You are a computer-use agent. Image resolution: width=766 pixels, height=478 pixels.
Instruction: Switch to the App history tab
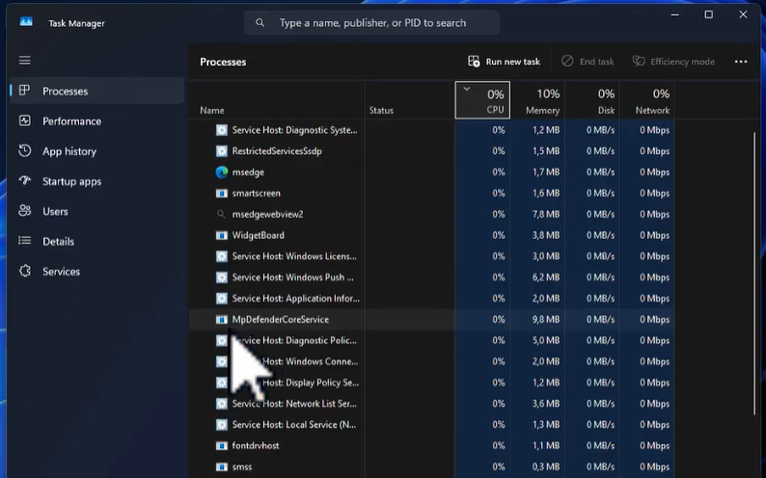(x=69, y=151)
